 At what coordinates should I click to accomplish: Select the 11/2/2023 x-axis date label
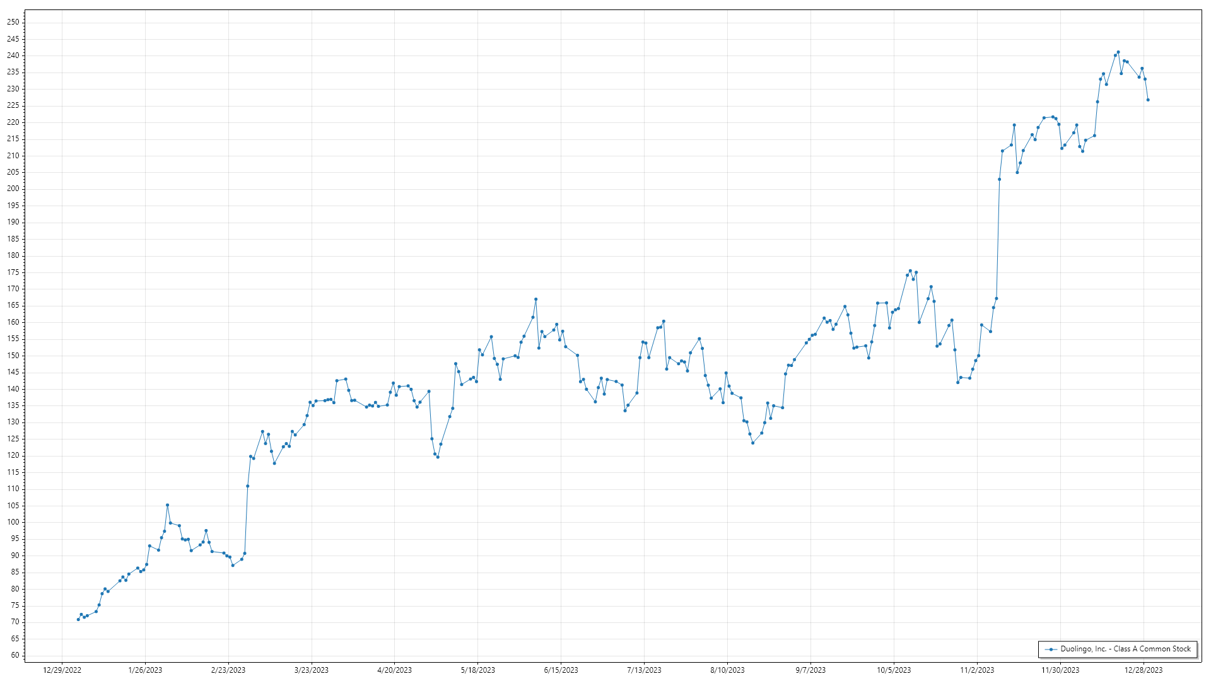(x=977, y=670)
